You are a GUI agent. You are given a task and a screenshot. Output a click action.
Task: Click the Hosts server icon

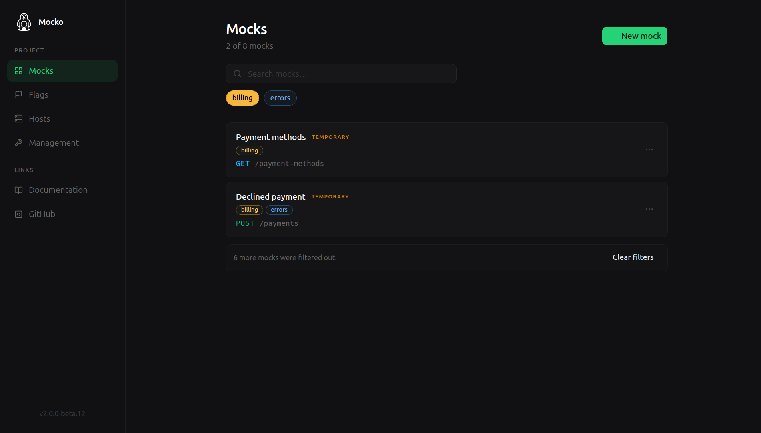pos(18,119)
